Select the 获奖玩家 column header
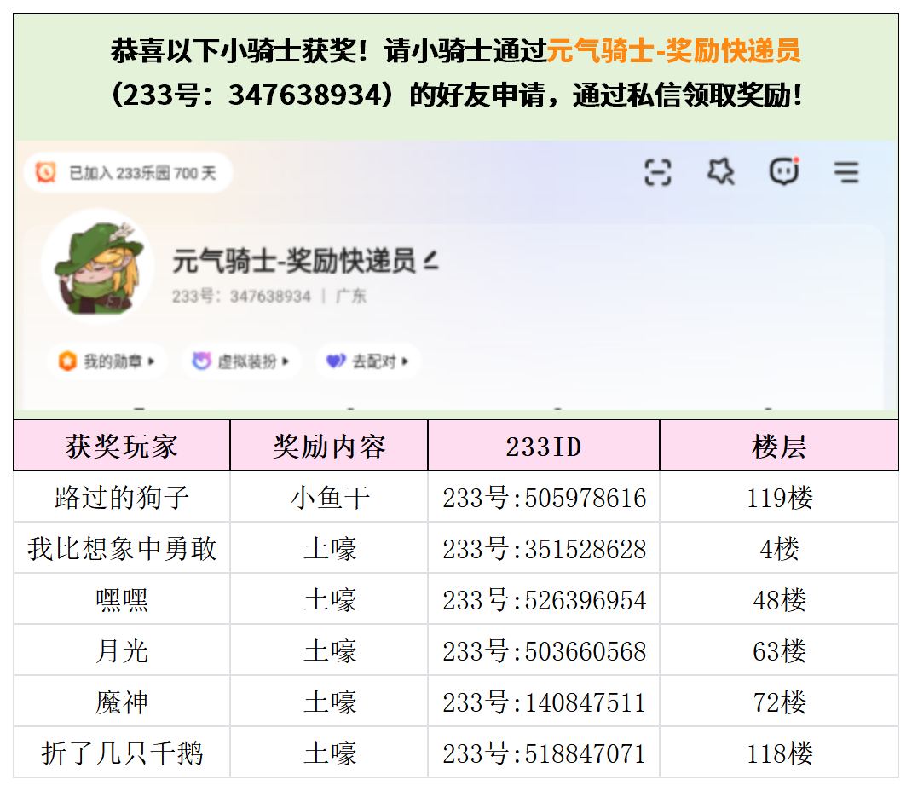912x791 pixels. tap(122, 446)
